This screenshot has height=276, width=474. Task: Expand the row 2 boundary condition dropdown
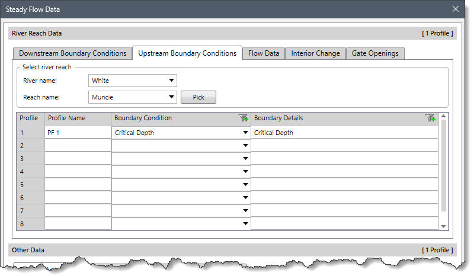(245, 146)
